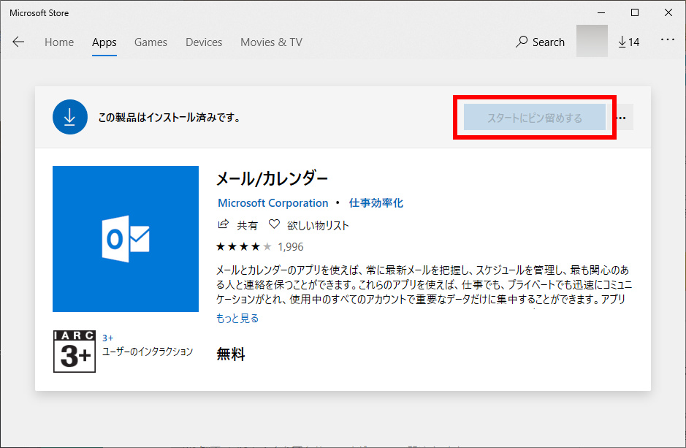Expand description with もっと見る
Screen dimensions: 686x448
(x=237, y=318)
